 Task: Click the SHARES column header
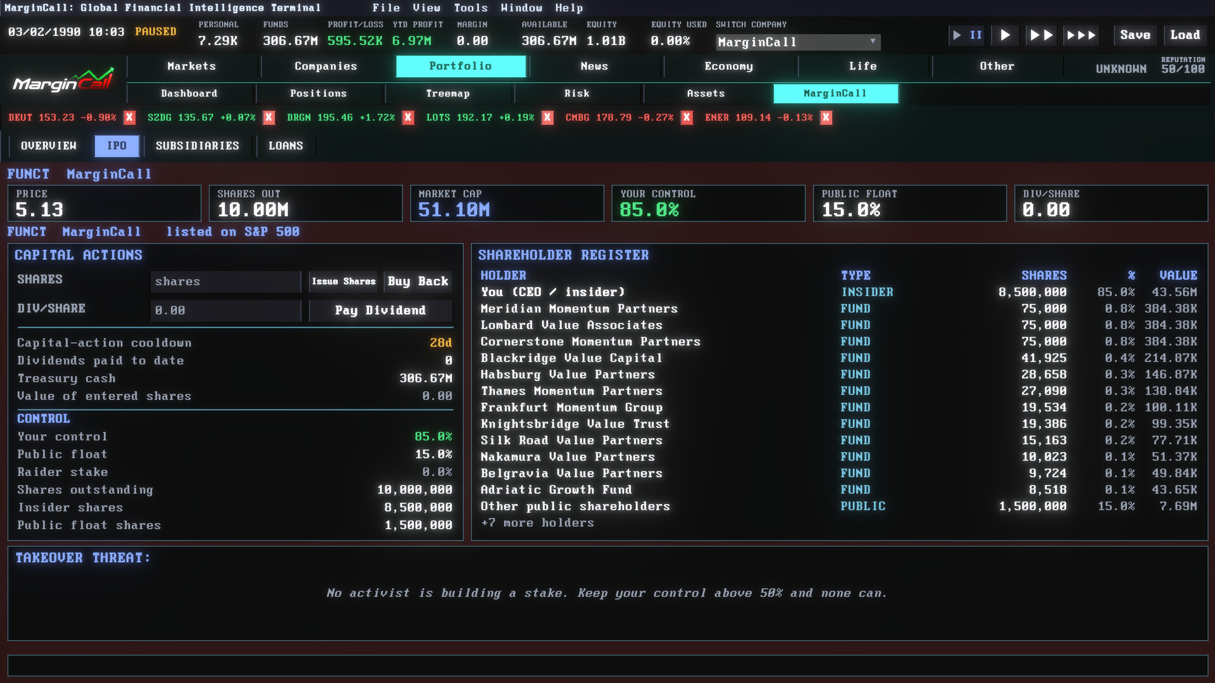[x=1044, y=276]
